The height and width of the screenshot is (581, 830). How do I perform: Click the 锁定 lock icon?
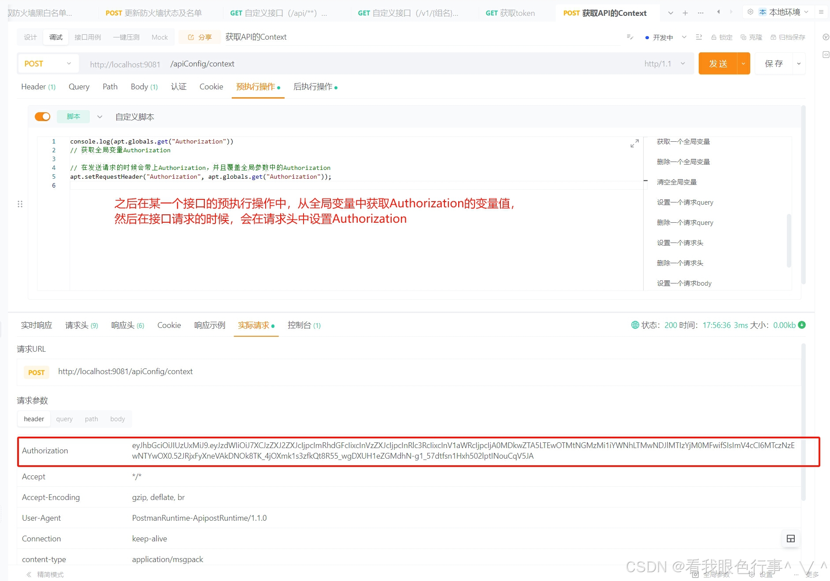point(722,37)
